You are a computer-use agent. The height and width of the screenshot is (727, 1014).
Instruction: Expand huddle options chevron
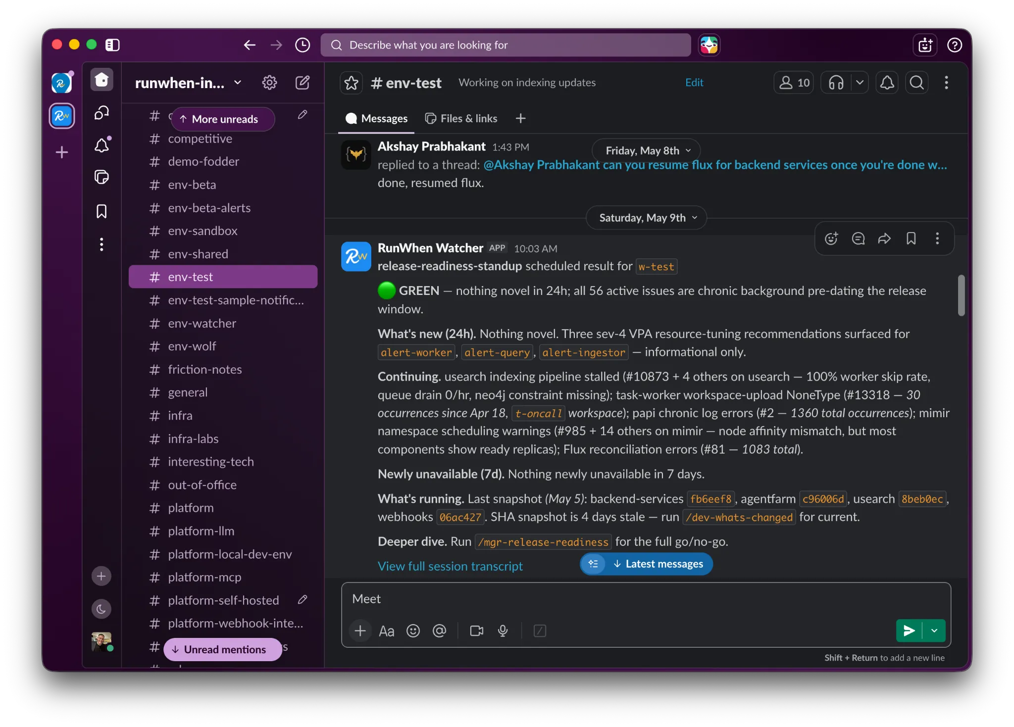(x=860, y=83)
